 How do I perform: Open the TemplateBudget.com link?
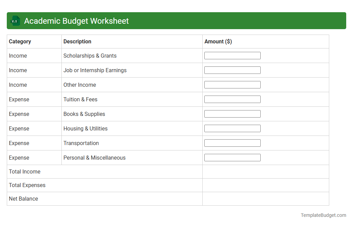(322, 215)
